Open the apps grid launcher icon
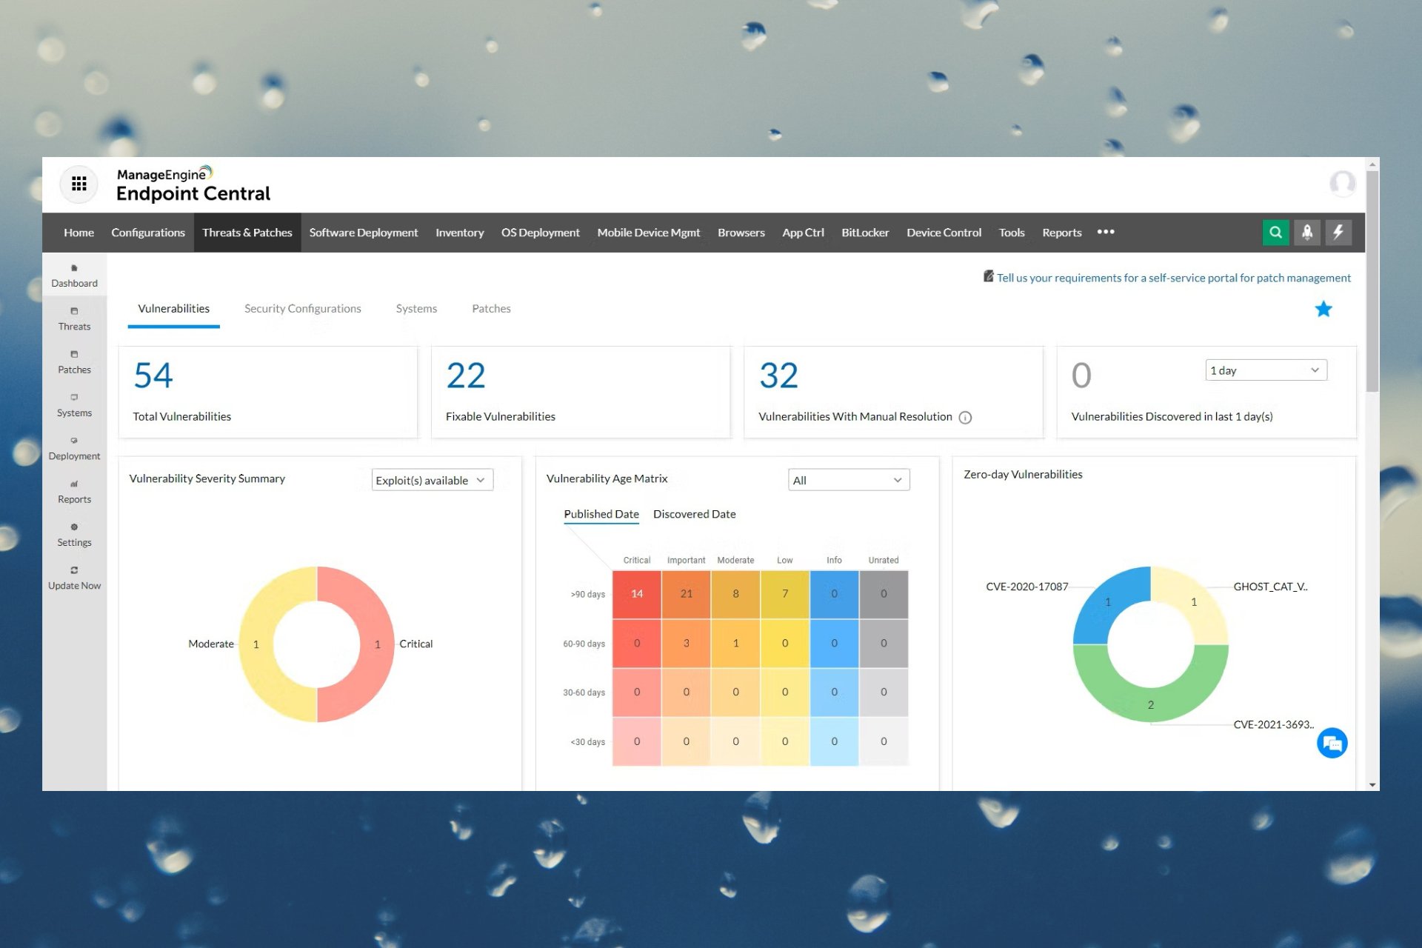Image resolution: width=1422 pixels, height=948 pixels. coord(79,184)
